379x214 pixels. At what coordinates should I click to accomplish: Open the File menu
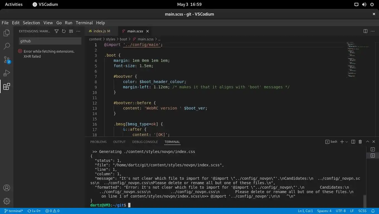pyautogui.click(x=5, y=23)
